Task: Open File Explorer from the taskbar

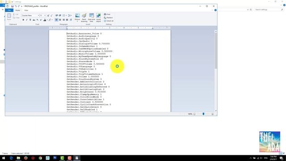Action: click(18, 158)
